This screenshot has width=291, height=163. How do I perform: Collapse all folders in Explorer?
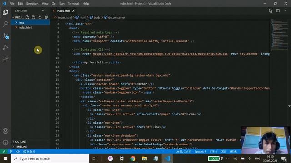coord(46,17)
